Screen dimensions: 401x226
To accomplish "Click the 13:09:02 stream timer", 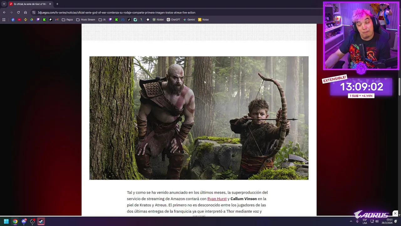I will point(361,87).
